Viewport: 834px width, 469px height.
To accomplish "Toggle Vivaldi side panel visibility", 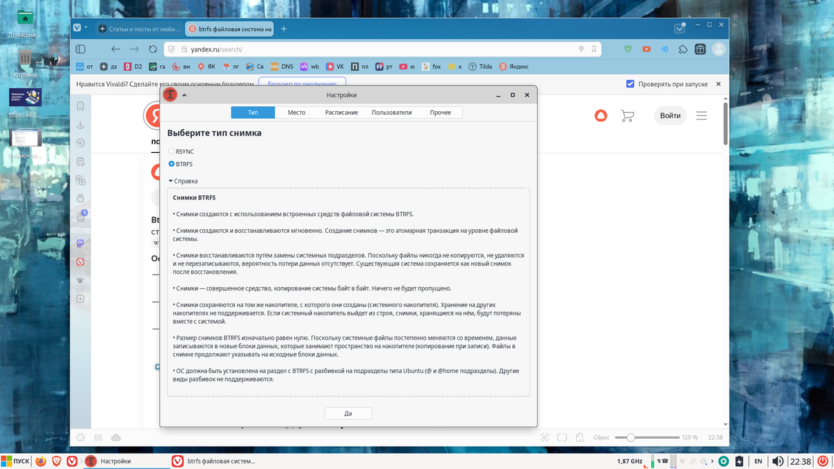I will (81, 49).
